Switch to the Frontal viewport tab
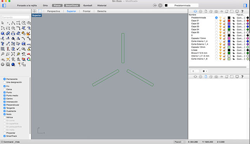 click(86, 11)
